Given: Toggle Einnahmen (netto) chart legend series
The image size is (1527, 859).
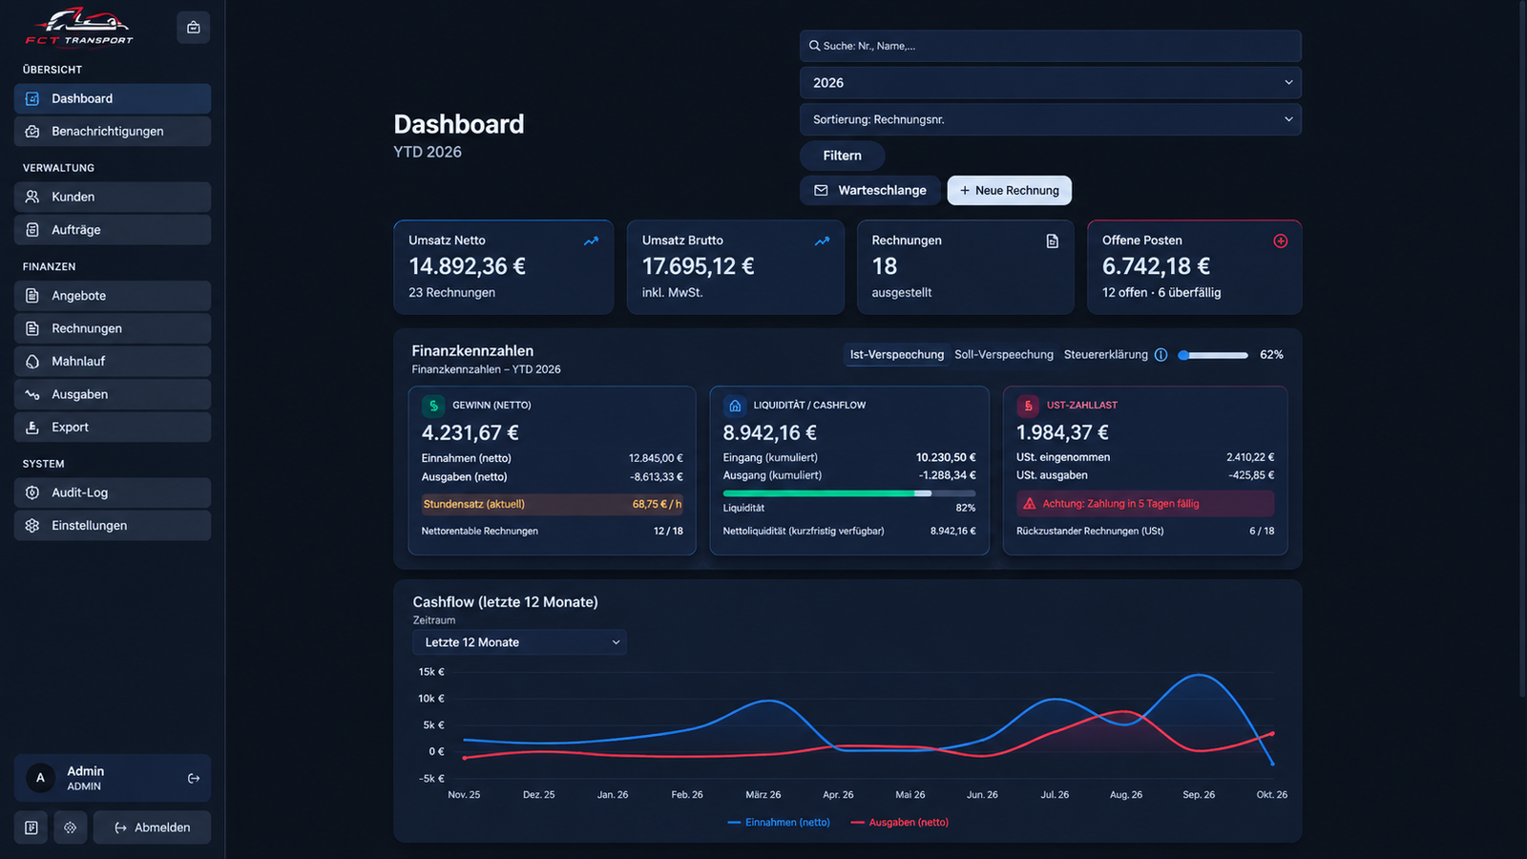Looking at the screenshot, I should point(779,823).
